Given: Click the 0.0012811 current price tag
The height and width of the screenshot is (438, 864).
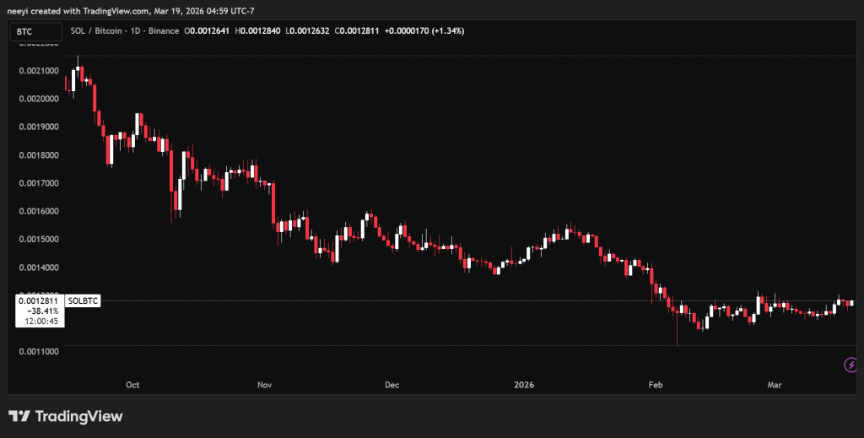Looking at the screenshot, I should [38, 301].
